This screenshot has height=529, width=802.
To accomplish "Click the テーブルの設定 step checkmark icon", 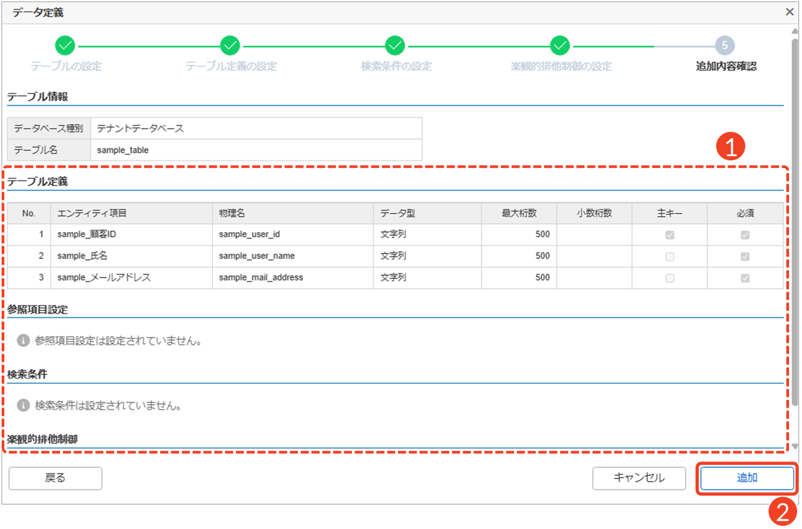I will coord(65,46).
